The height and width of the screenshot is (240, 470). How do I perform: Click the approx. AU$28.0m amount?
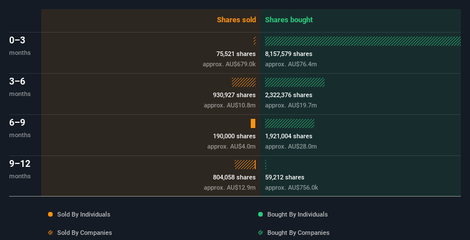point(291,147)
